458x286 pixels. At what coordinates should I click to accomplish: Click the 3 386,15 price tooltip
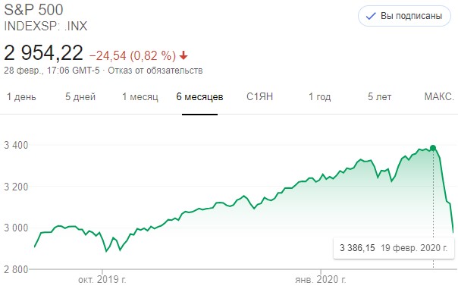[x=394, y=248]
